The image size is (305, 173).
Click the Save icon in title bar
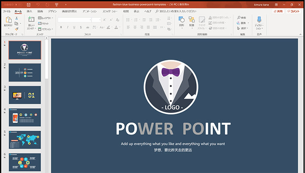pos(28,4)
